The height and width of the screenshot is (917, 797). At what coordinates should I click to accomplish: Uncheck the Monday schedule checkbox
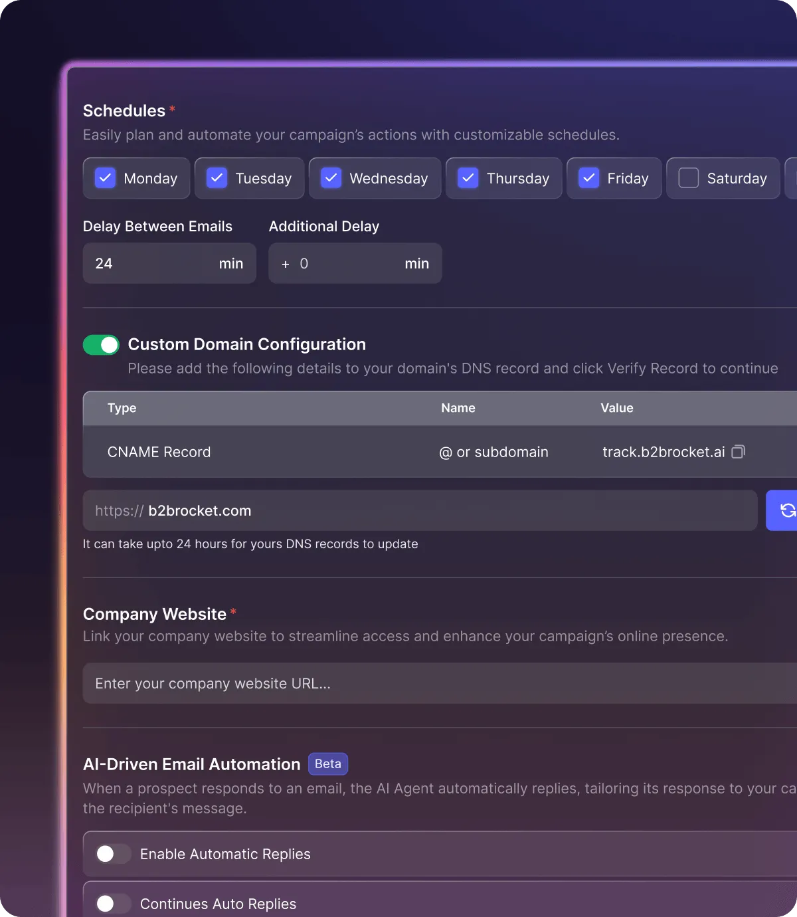coord(105,178)
